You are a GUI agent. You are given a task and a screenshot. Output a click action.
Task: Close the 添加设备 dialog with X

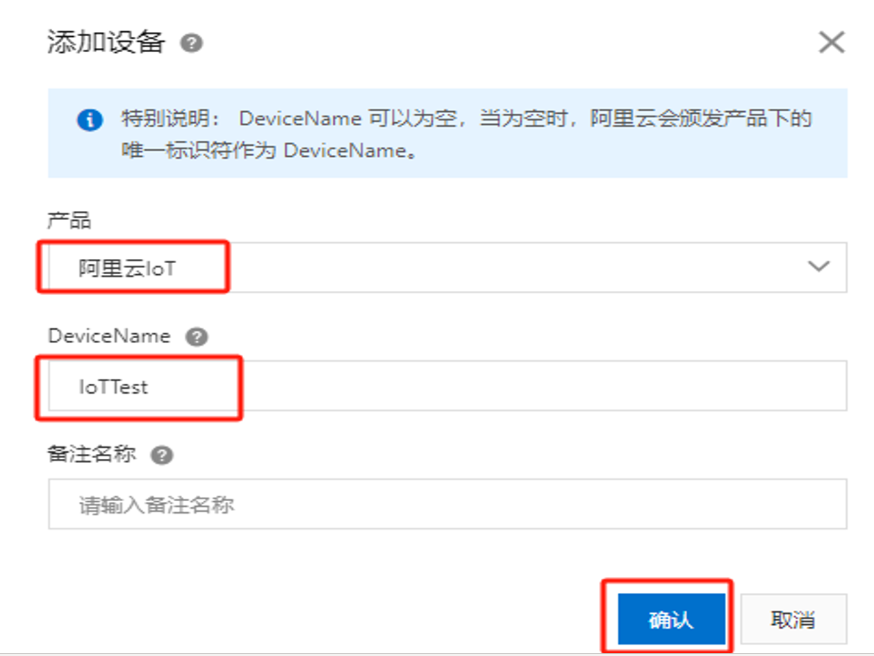[x=831, y=42]
